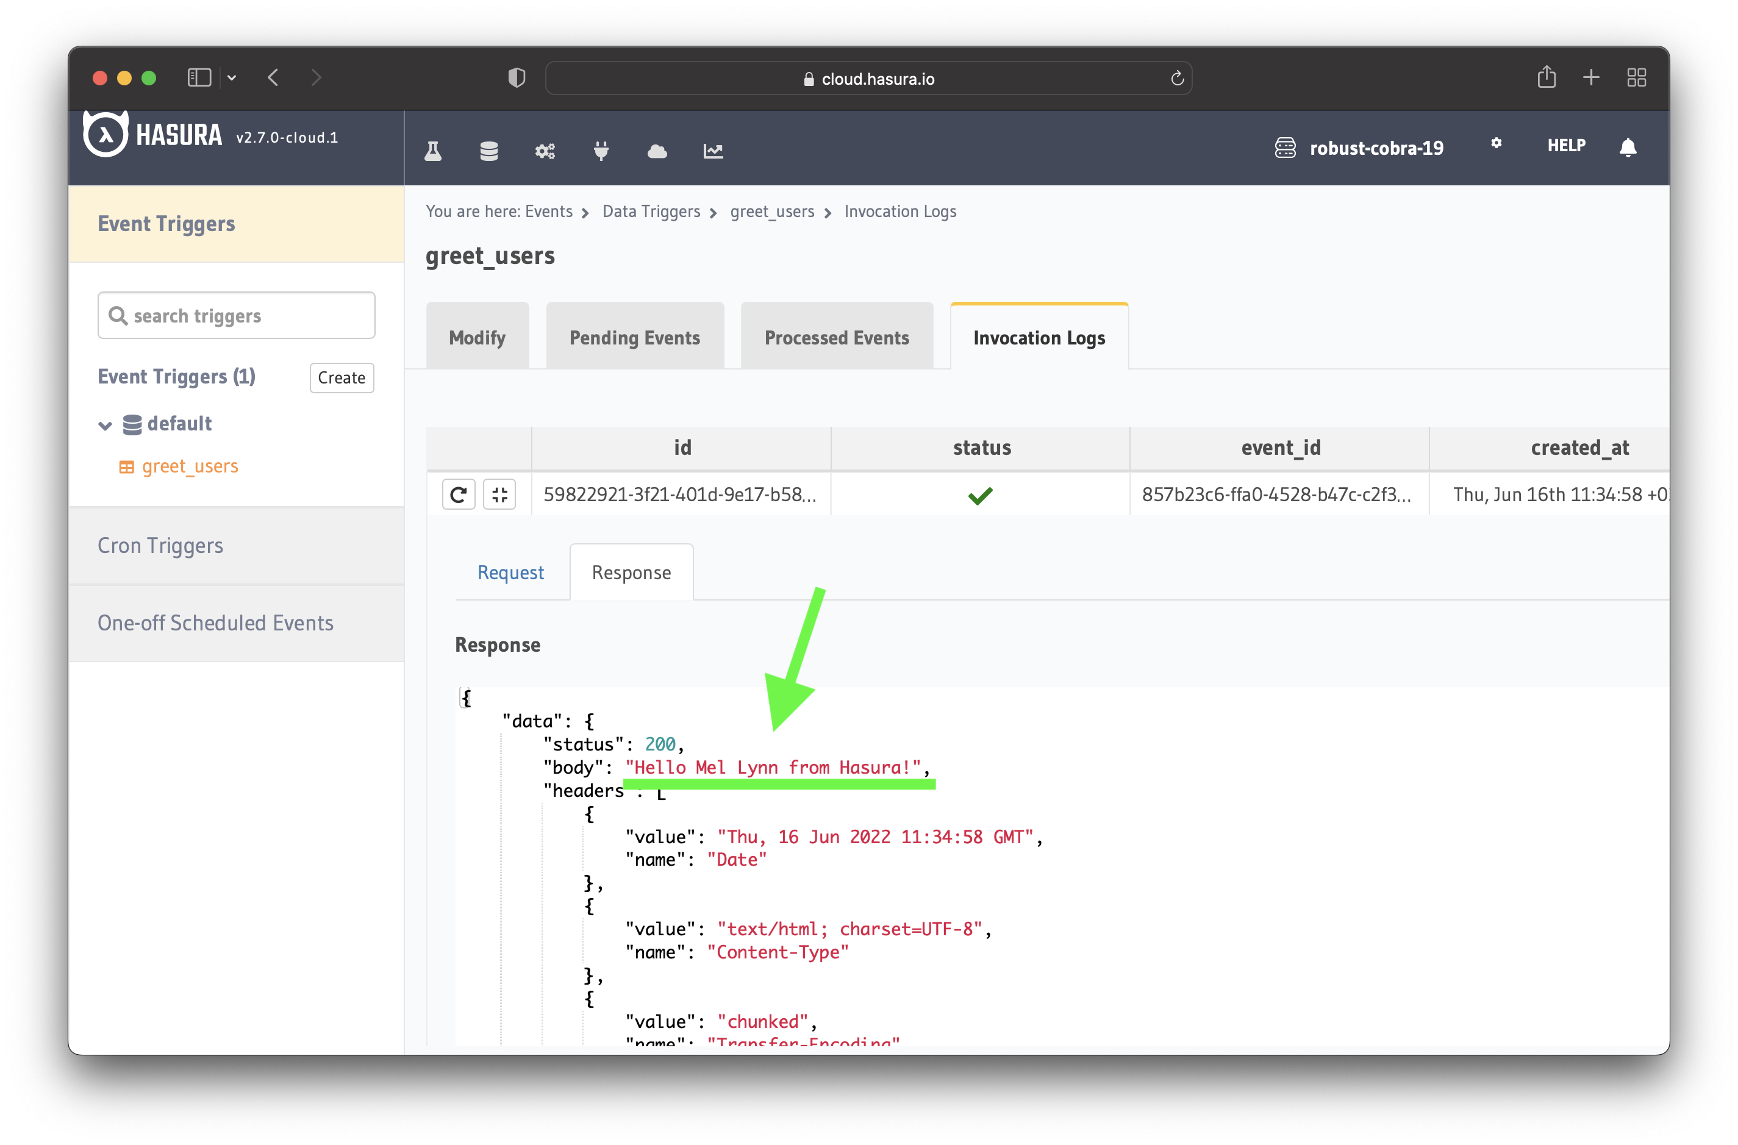This screenshot has height=1145, width=1738.
Task: Switch to the Pending Events tab
Action: 635,337
